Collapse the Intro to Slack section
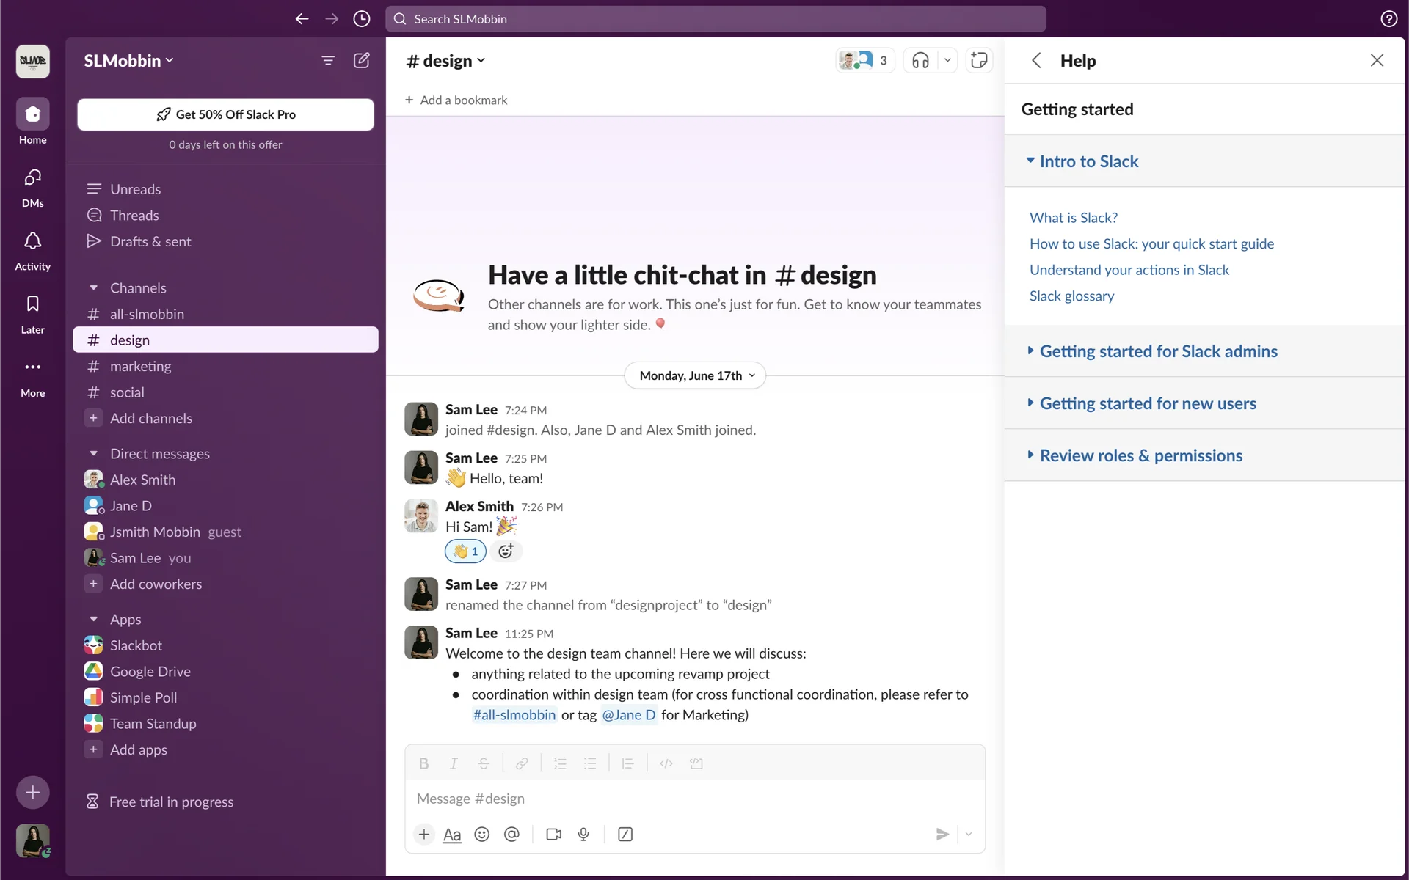1409x880 pixels. point(1088,161)
